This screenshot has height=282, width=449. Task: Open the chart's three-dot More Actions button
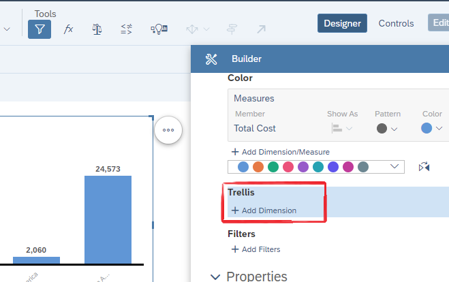tap(168, 129)
